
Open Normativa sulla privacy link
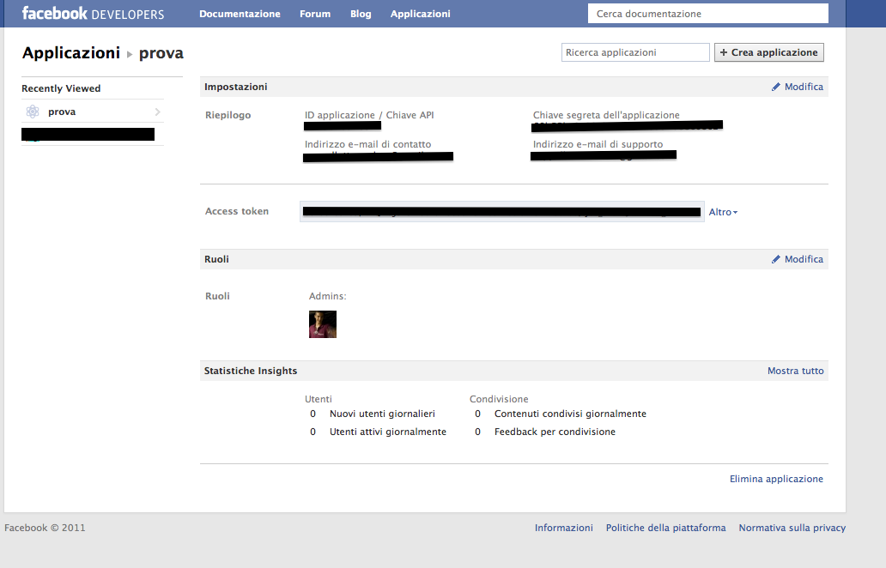(792, 528)
